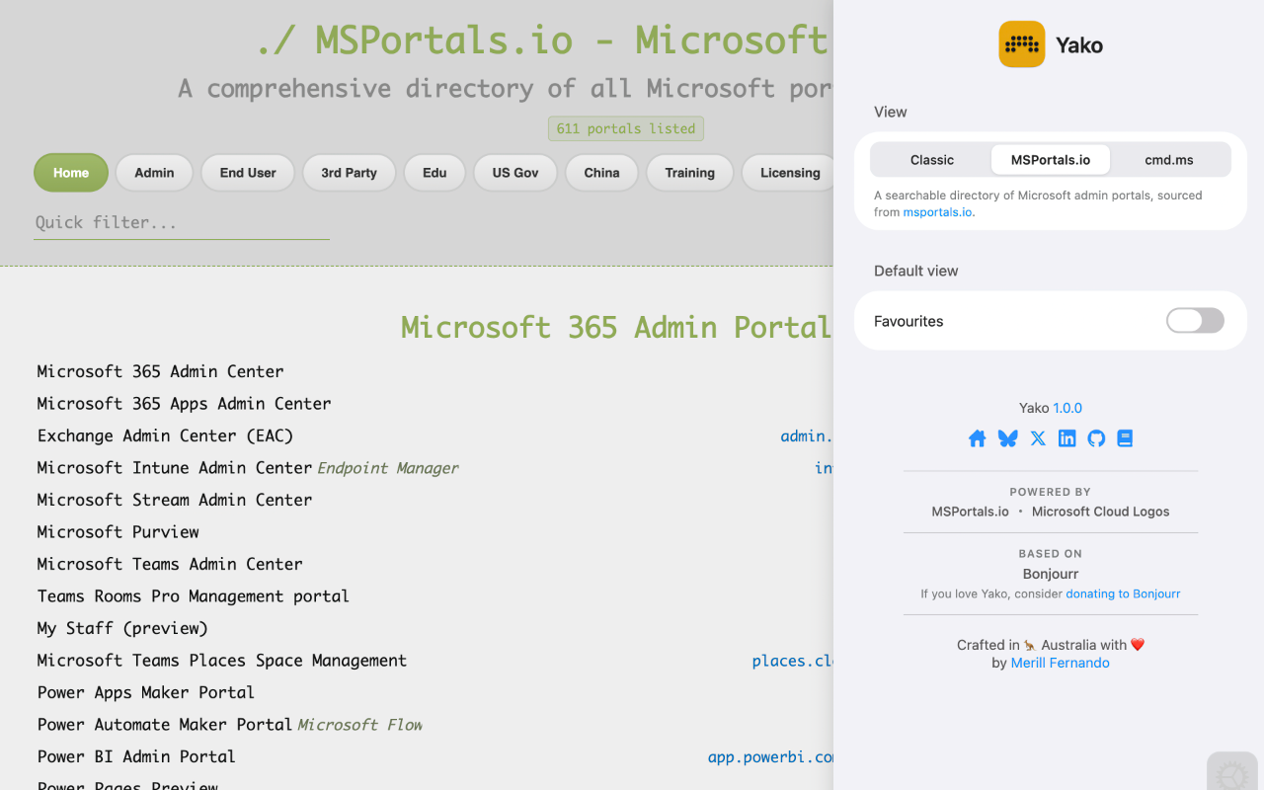
Task: Open the Bonjourr based-on link
Action: 1051,574
